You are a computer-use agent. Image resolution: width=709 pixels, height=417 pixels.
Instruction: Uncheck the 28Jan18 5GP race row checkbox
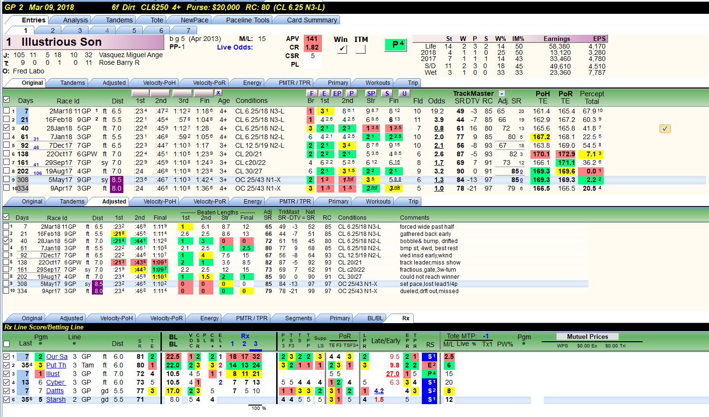[x=6, y=128]
